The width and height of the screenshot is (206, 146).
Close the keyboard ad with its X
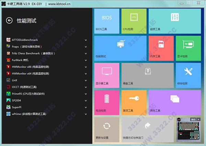pyautogui.click(x=198, y=119)
